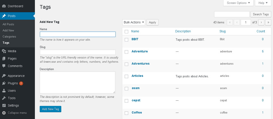The image size is (273, 119).
Task: Click the Media icon in sidebar
Action: coord(4,51)
